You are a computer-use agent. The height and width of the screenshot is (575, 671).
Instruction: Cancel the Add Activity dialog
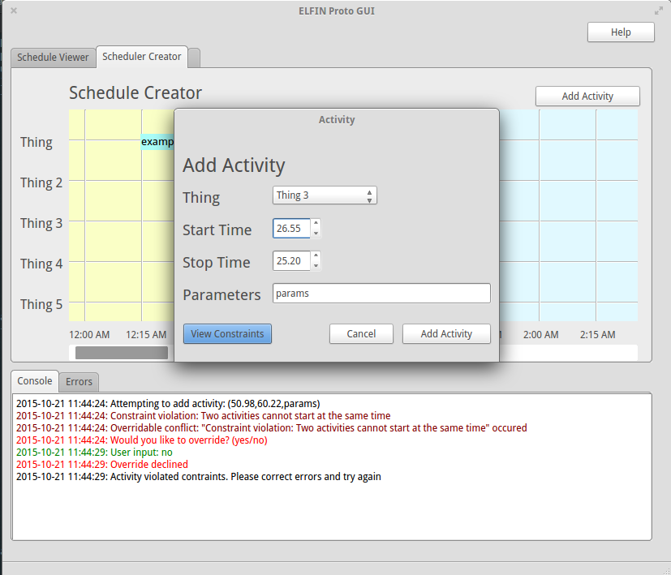(x=360, y=333)
